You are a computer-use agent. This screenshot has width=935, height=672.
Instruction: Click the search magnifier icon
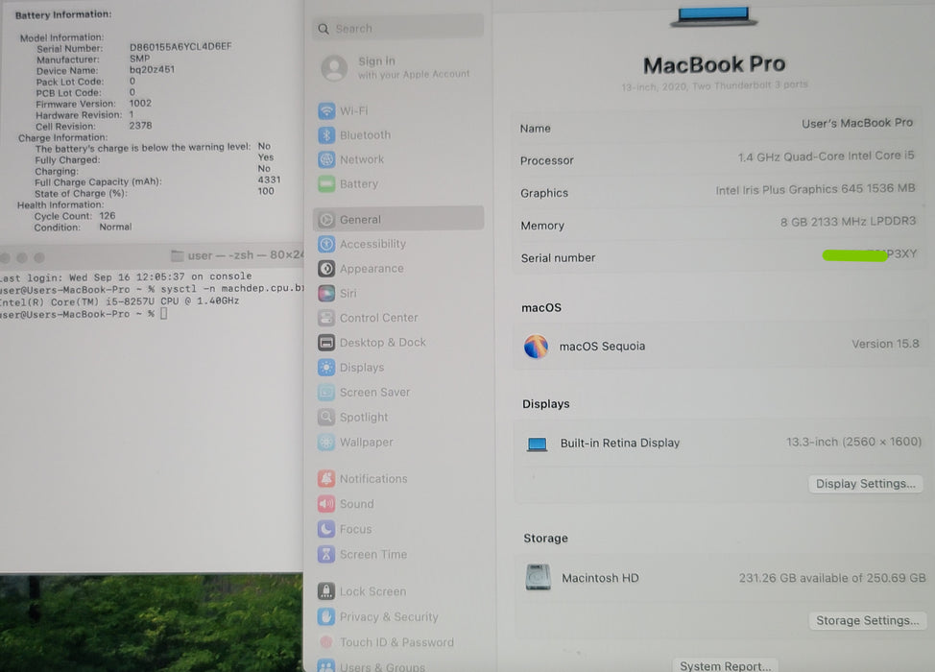coord(324,29)
